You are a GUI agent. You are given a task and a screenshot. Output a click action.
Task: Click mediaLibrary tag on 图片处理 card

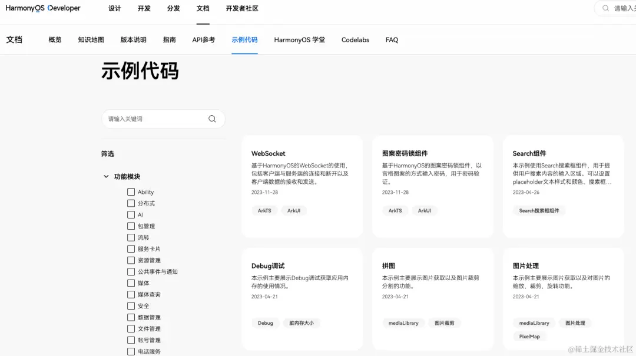pyautogui.click(x=534, y=323)
